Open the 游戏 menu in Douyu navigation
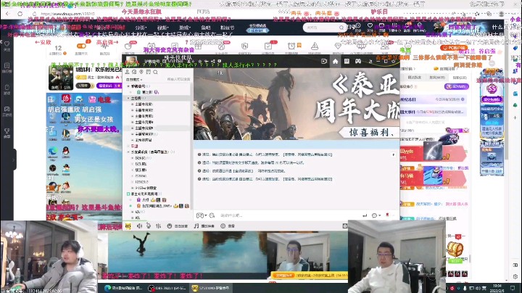Viewport: 522px width, 293px height. click(184, 28)
